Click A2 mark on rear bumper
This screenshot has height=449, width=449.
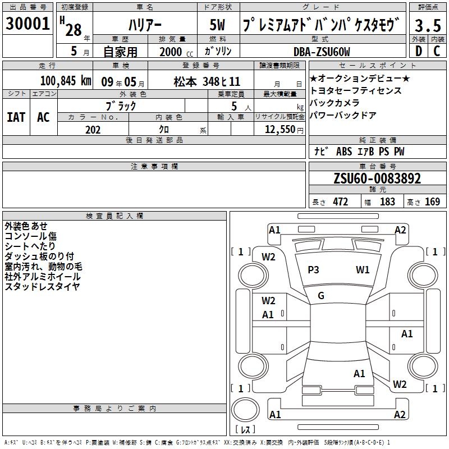click(x=400, y=414)
